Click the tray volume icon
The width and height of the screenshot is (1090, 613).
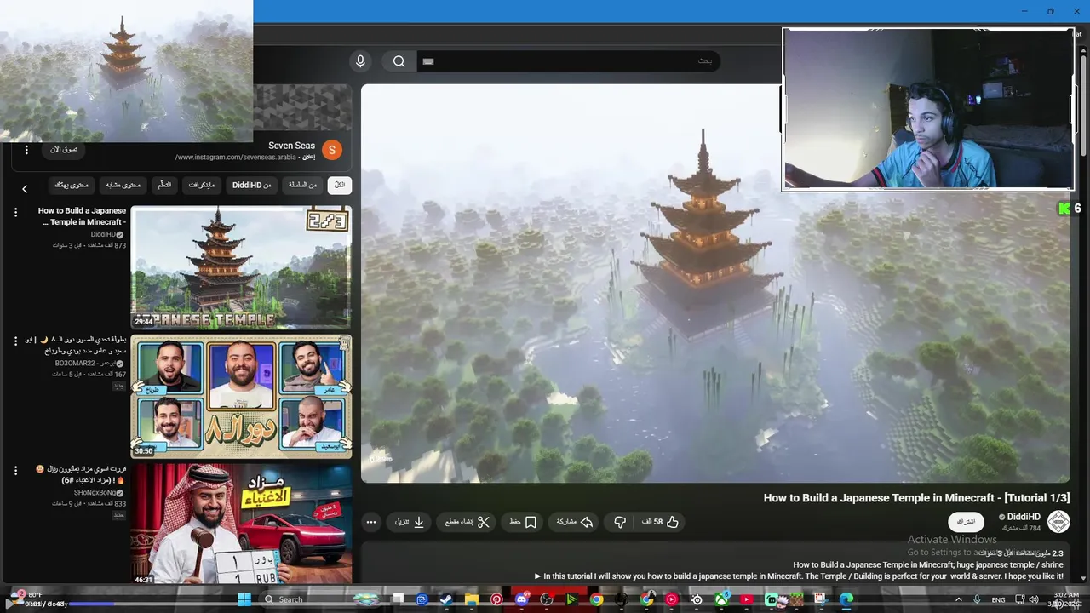(x=1033, y=599)
